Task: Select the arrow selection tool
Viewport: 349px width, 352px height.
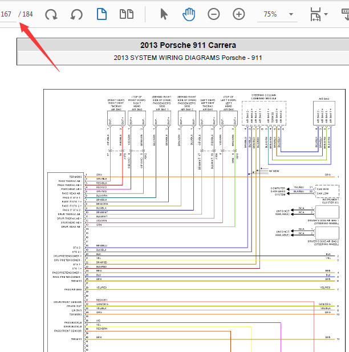Action: tap(164, 14)
